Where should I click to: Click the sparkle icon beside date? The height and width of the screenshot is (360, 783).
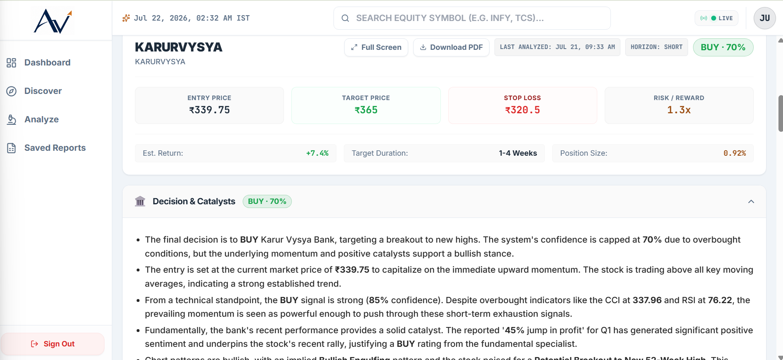pyautogui.click(x=126, y=18)
